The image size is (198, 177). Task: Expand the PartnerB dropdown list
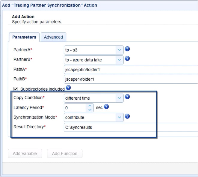120,60
